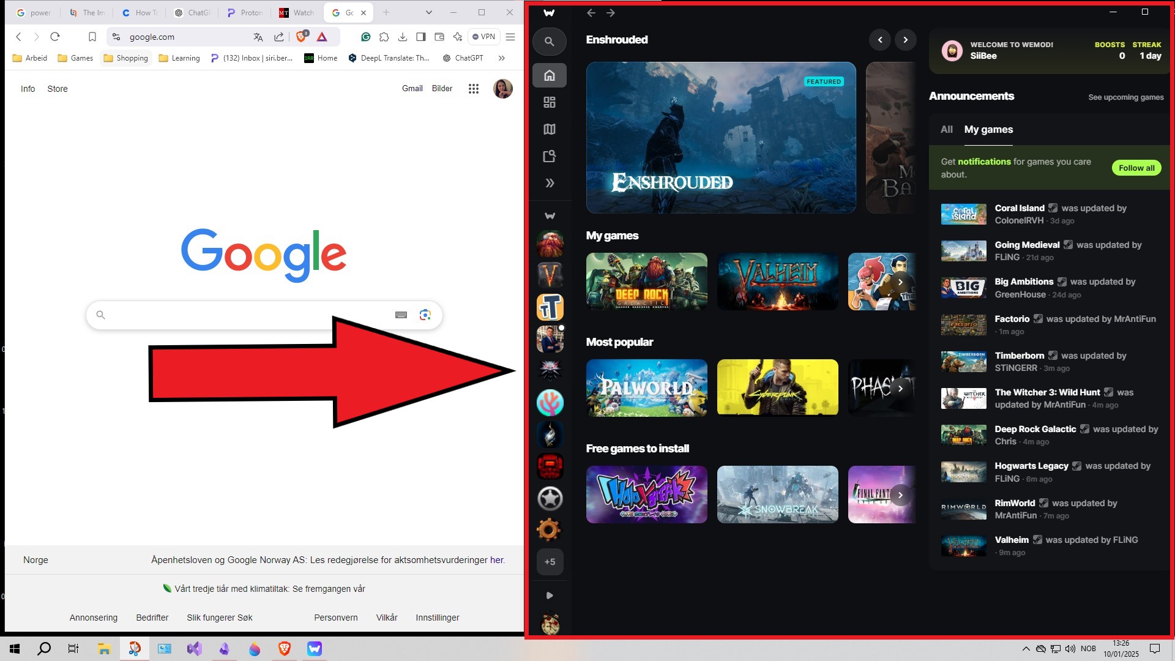The image size is (1175, 661).
Task: Open the See upcoming games link
Action: (1125, 97)
